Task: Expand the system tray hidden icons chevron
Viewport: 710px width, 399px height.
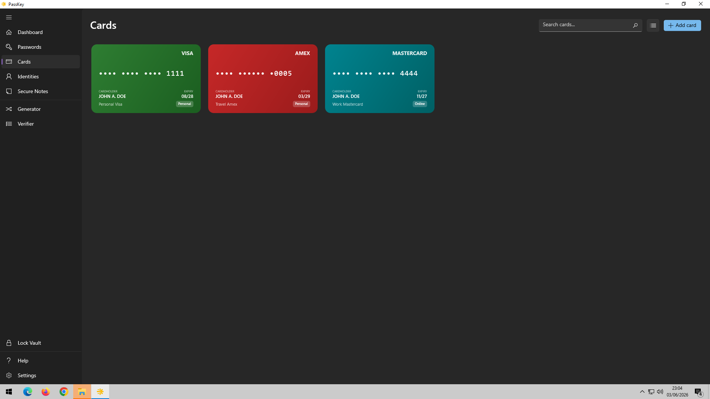Action: [x=642, y=392]
